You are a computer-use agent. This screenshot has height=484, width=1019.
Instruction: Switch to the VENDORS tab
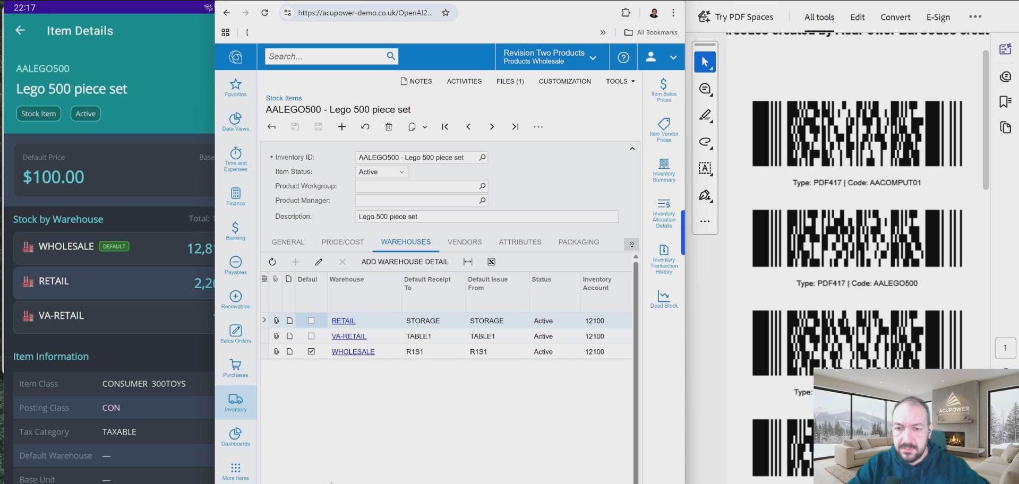pyautogui.click(x=465, y=242)
